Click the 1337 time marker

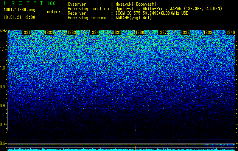click(162, 32)
